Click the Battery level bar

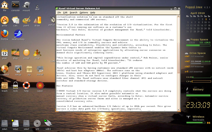point(198,95)
